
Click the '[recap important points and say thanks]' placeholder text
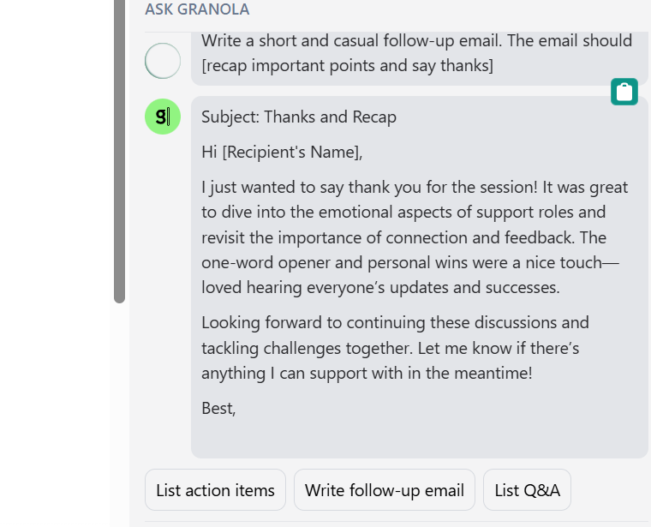(x=347, y=66)
